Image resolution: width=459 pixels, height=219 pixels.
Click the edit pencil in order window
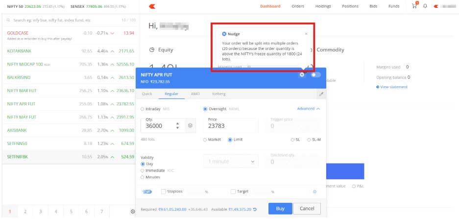(321, 94)
